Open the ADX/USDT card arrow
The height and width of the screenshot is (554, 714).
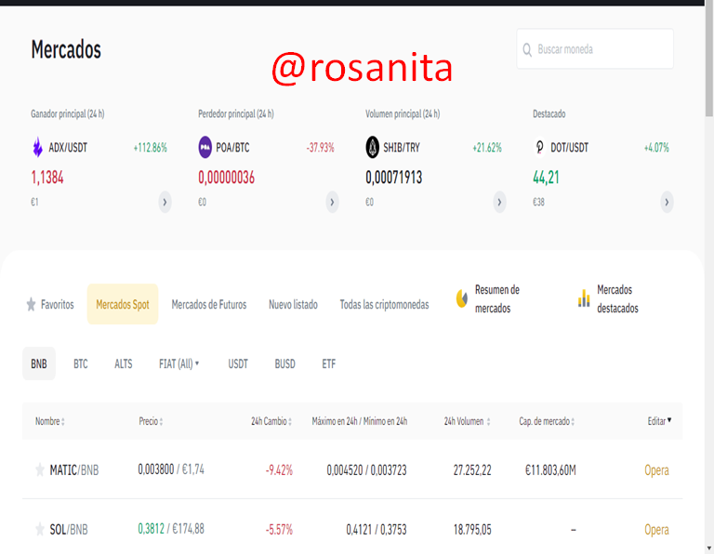click(165, 202)
